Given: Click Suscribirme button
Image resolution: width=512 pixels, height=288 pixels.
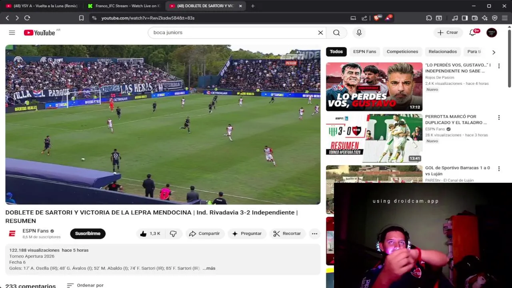Looking at the screenshot, I should click(x=88, y=234).
